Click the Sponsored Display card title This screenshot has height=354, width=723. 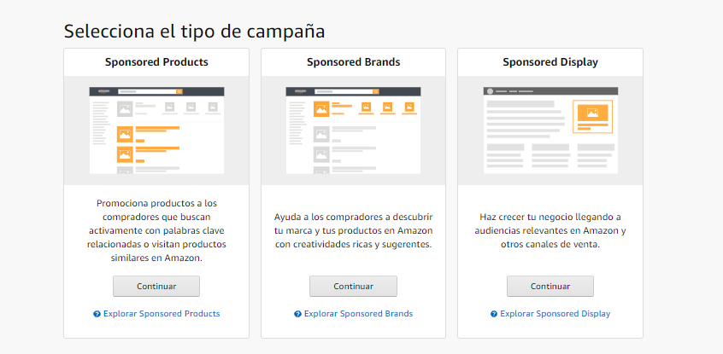coord(550,62)
